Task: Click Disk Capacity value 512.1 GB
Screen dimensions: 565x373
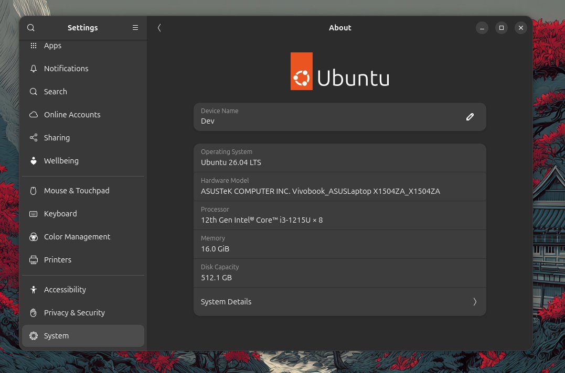Action: coord(216,278)
